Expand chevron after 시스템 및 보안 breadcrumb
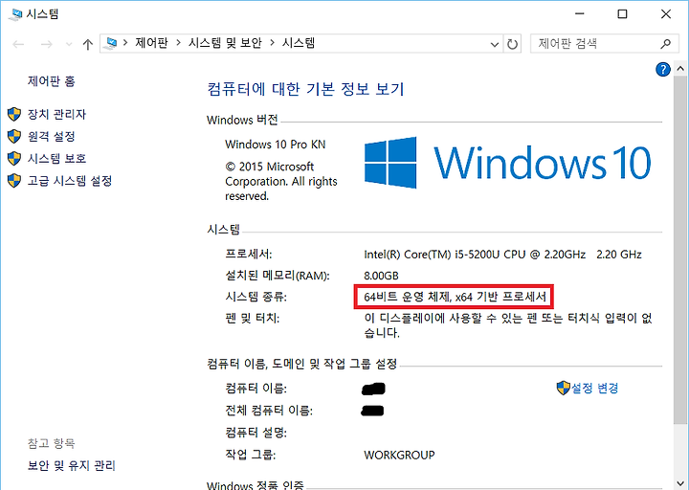This screenshot has width=689, height=490. coord(272,43)
